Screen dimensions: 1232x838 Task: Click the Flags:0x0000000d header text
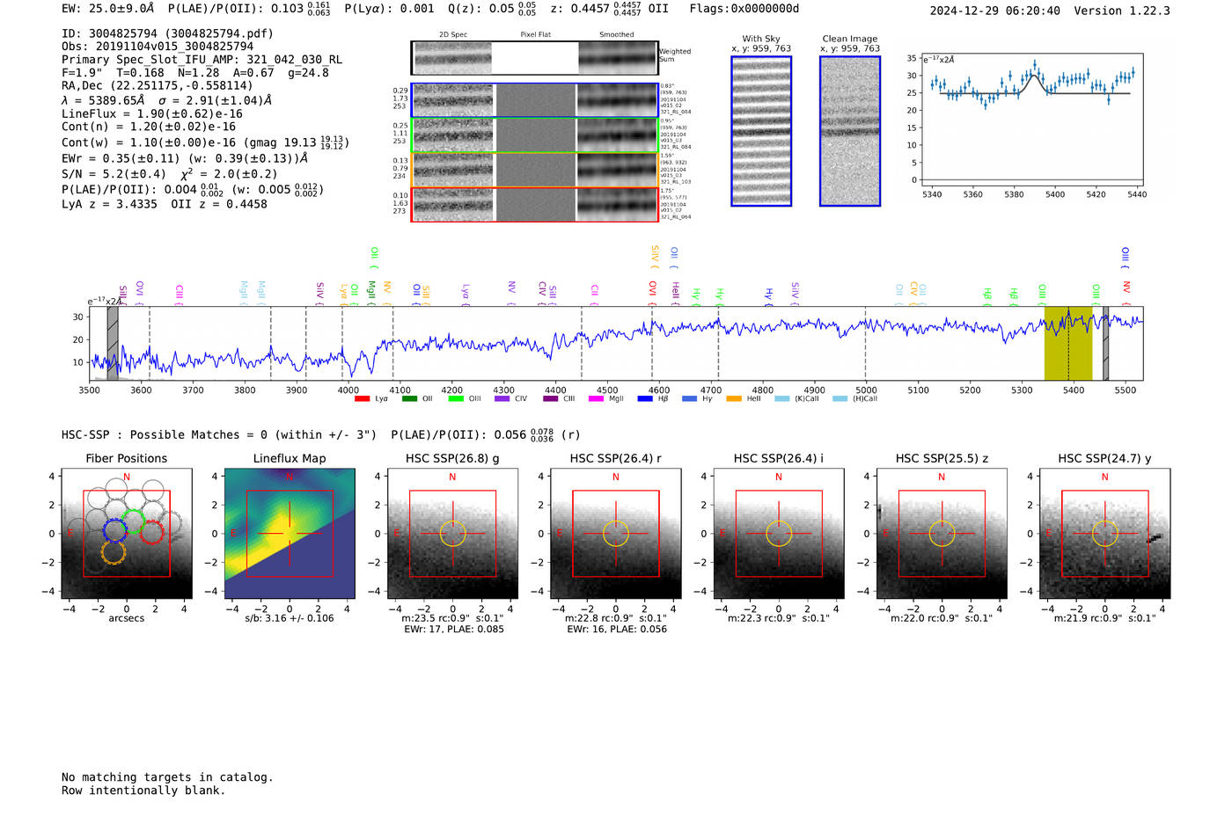[x=744, y=8]
